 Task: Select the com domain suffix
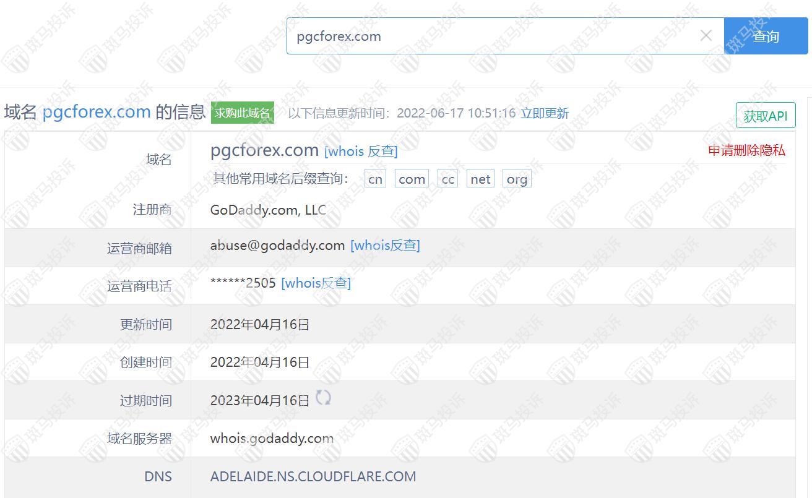point(412,179)
